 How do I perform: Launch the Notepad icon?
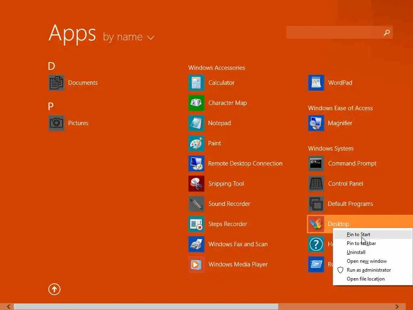196,123
